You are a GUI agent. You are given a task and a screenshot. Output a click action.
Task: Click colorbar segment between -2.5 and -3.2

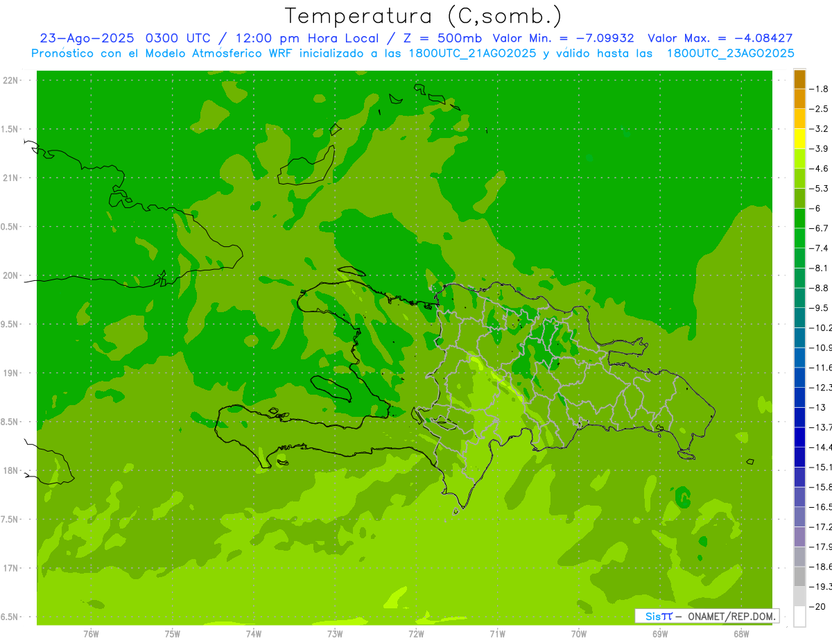point(799,119)
